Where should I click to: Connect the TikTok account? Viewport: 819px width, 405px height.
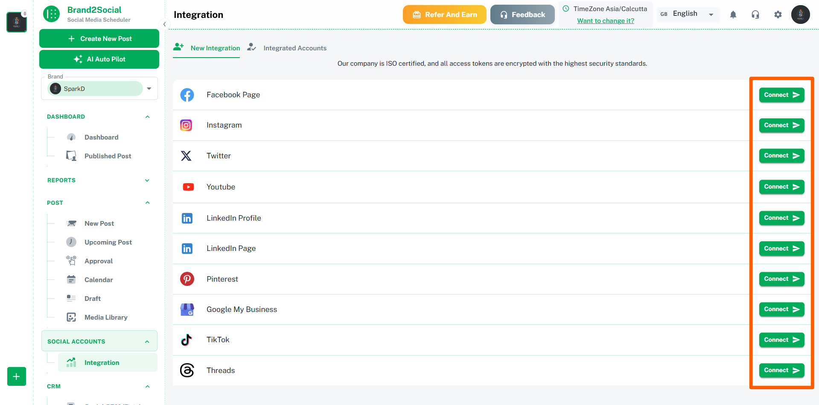click(x=781, y=340)
